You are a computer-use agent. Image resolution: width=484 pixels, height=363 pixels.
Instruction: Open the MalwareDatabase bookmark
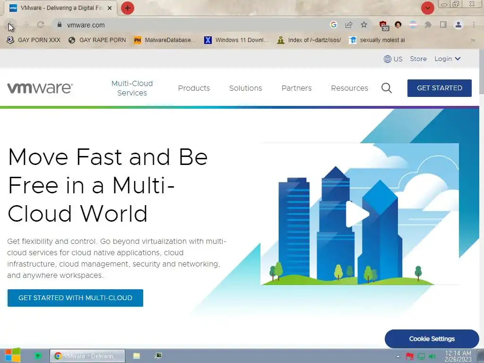[165, 40]
